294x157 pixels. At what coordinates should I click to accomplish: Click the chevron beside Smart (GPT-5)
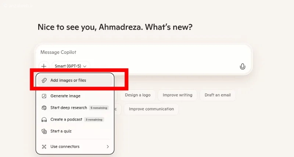click(x=85, y=66)
